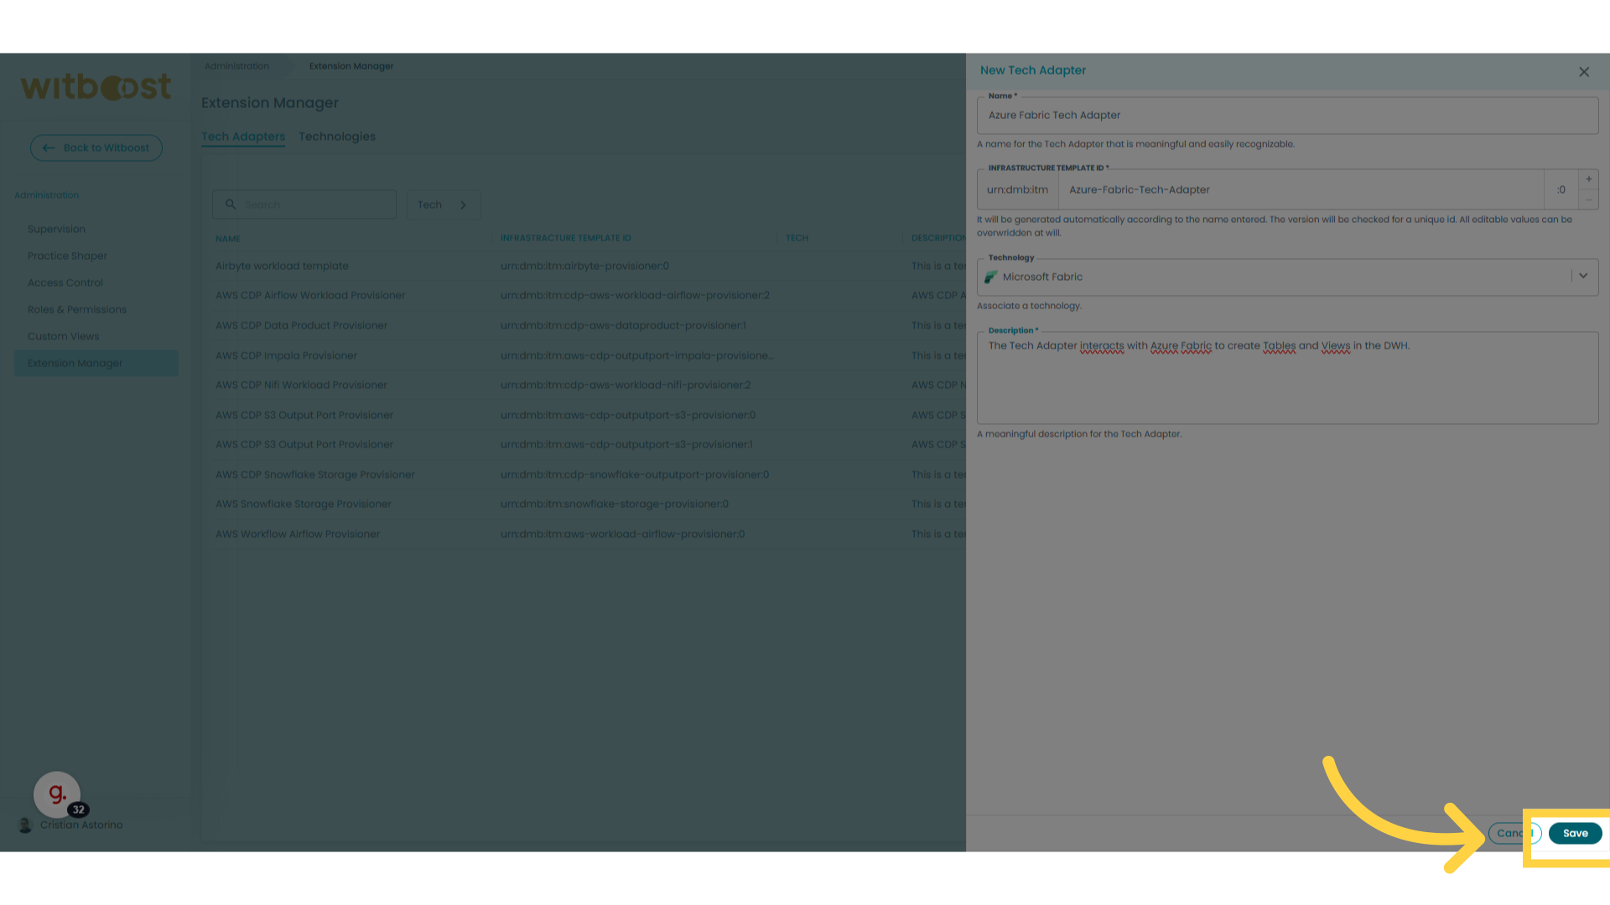Switch to the Tech Adapters tab
Screen dimensions: 1610x905
point(243,137)
